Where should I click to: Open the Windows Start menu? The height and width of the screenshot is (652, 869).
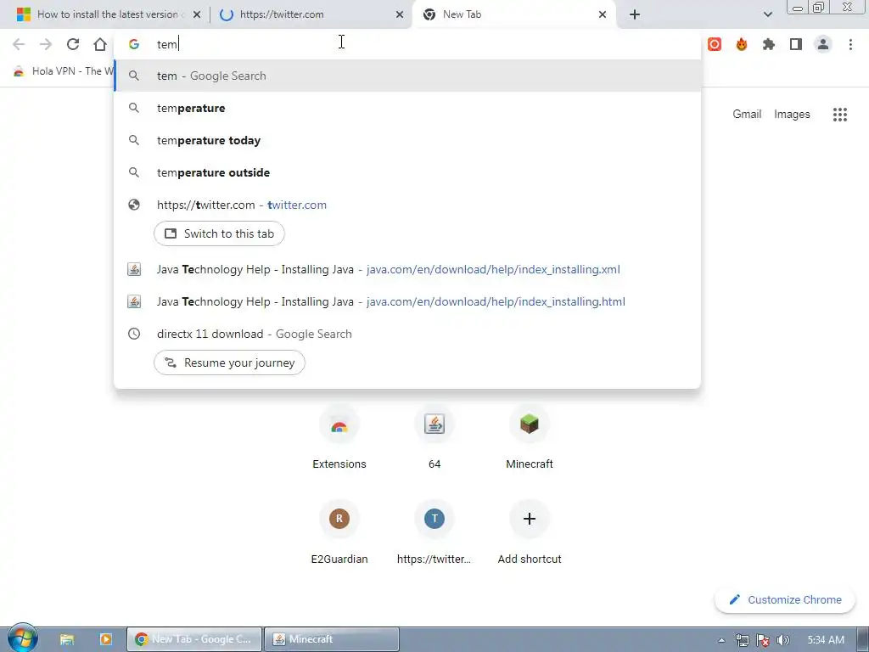click(x=22, y=639)
